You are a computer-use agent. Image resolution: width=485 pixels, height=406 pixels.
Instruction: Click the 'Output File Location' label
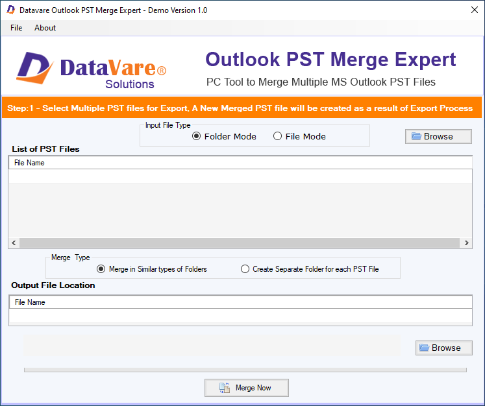pos(53,285)
